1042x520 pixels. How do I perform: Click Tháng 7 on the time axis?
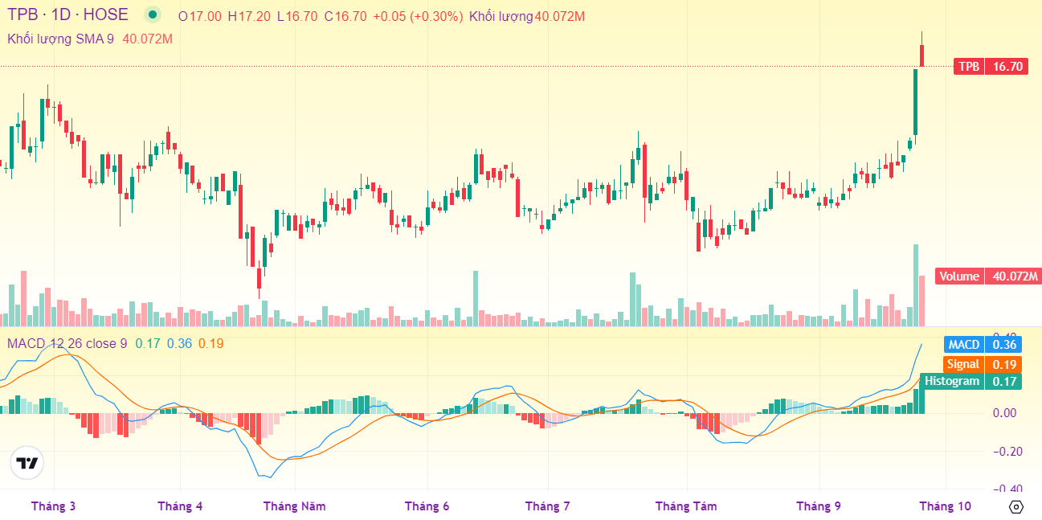click(547, 506)
